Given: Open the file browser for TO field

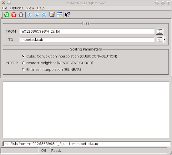Looking at the screenshot, I should click(159, 40).
